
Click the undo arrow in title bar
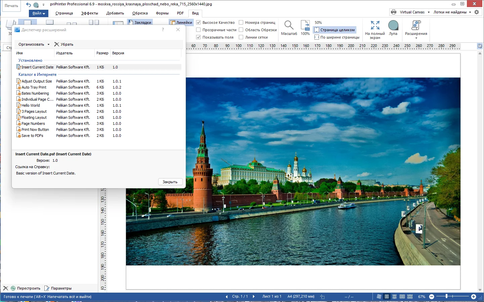tap(29, 5)
